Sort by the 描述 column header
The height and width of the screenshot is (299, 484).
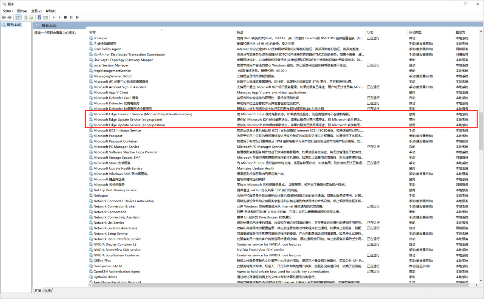point(301,32)
